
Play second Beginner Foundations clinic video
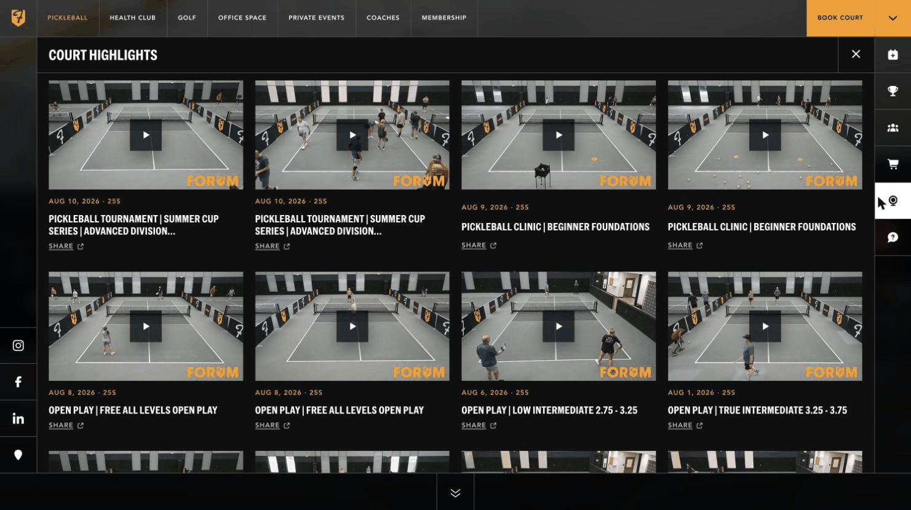(765, 135)
